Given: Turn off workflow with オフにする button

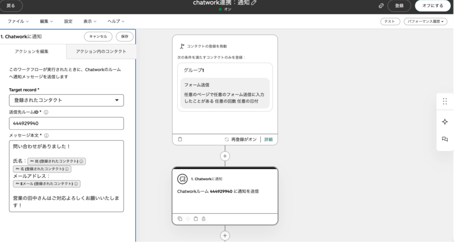Looking at the screenshot, I should tap(433, 6).
